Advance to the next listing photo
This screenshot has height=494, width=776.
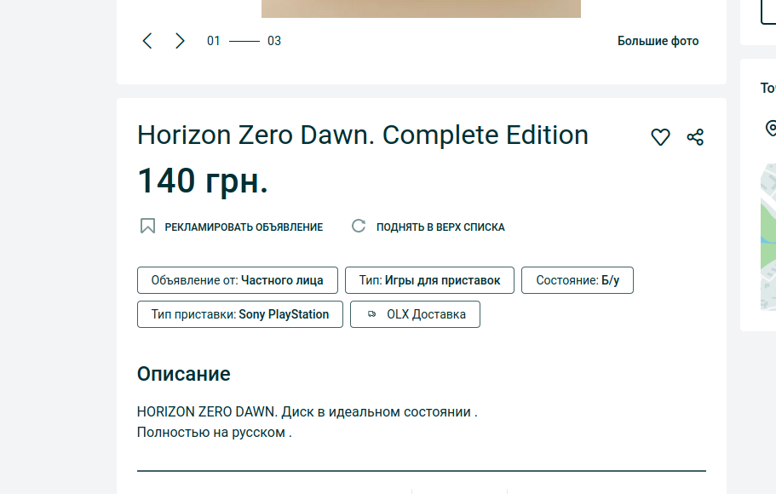point(180,41)
